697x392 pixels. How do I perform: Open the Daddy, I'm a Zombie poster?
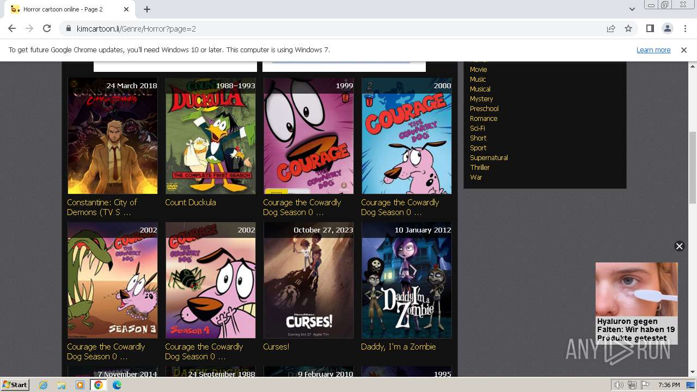coord(407,280)
